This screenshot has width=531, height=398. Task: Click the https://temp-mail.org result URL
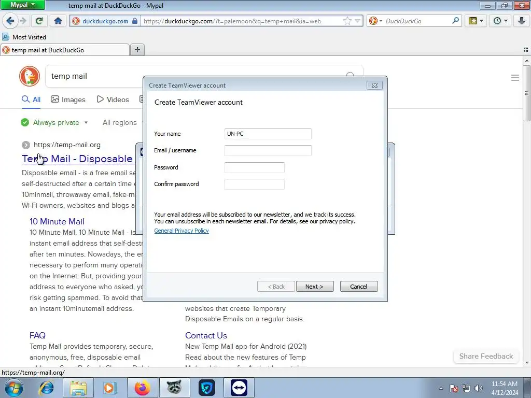67,145
